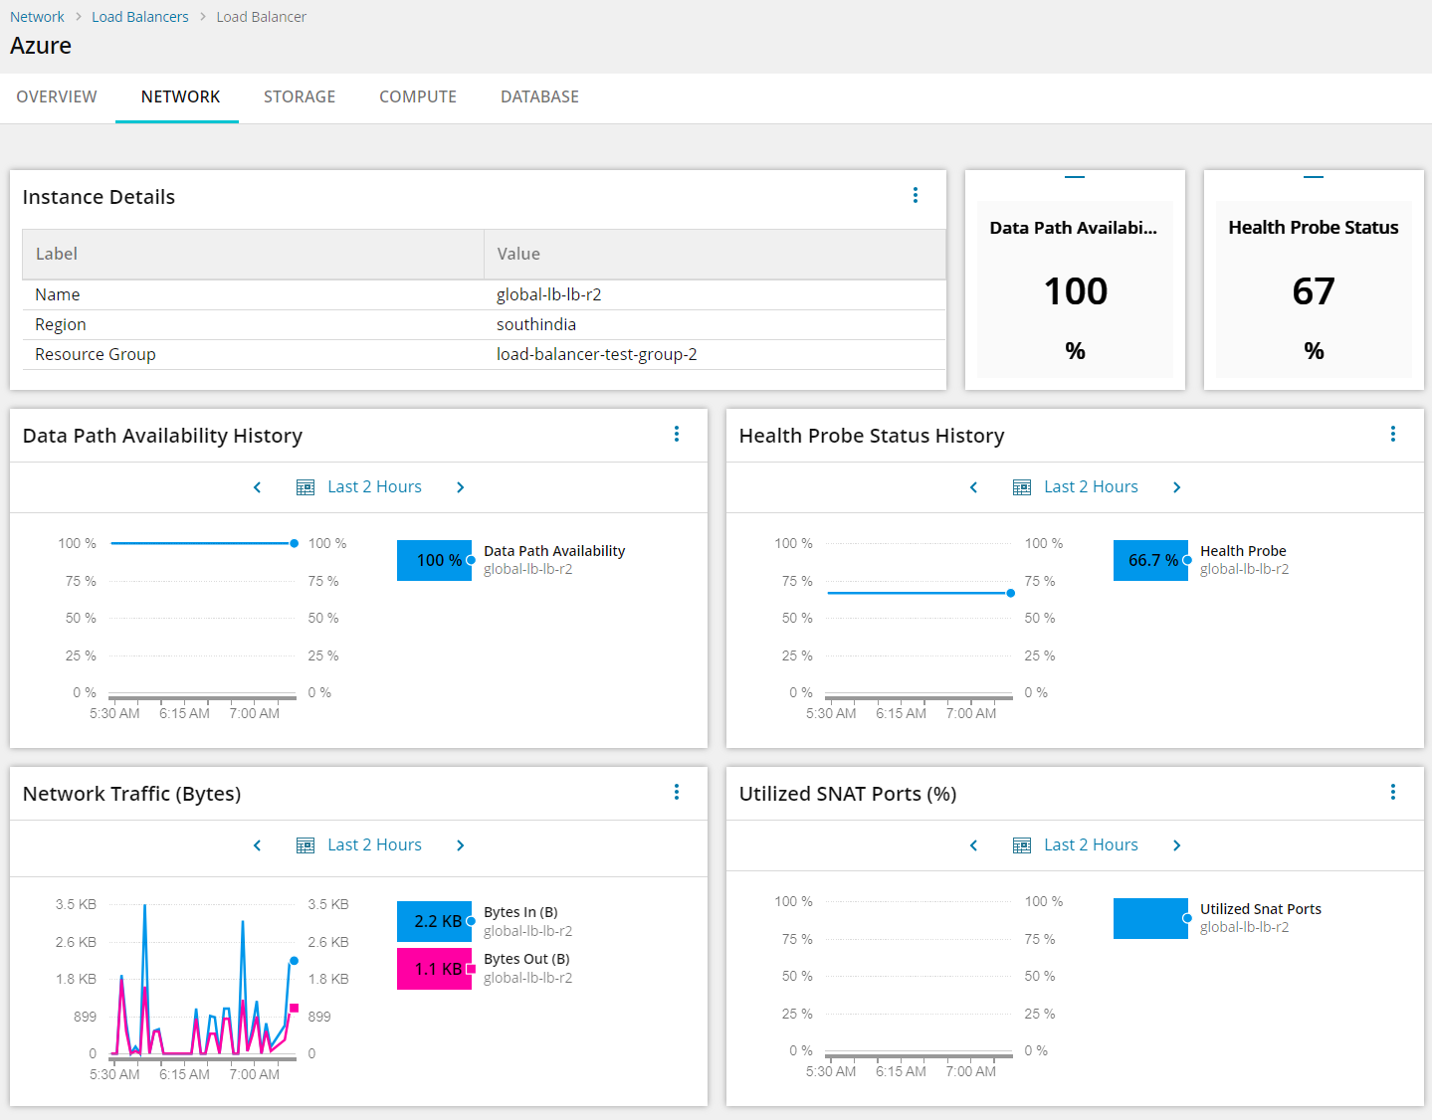Click Bytes In (B) legend label

click(x=520, y=912)
